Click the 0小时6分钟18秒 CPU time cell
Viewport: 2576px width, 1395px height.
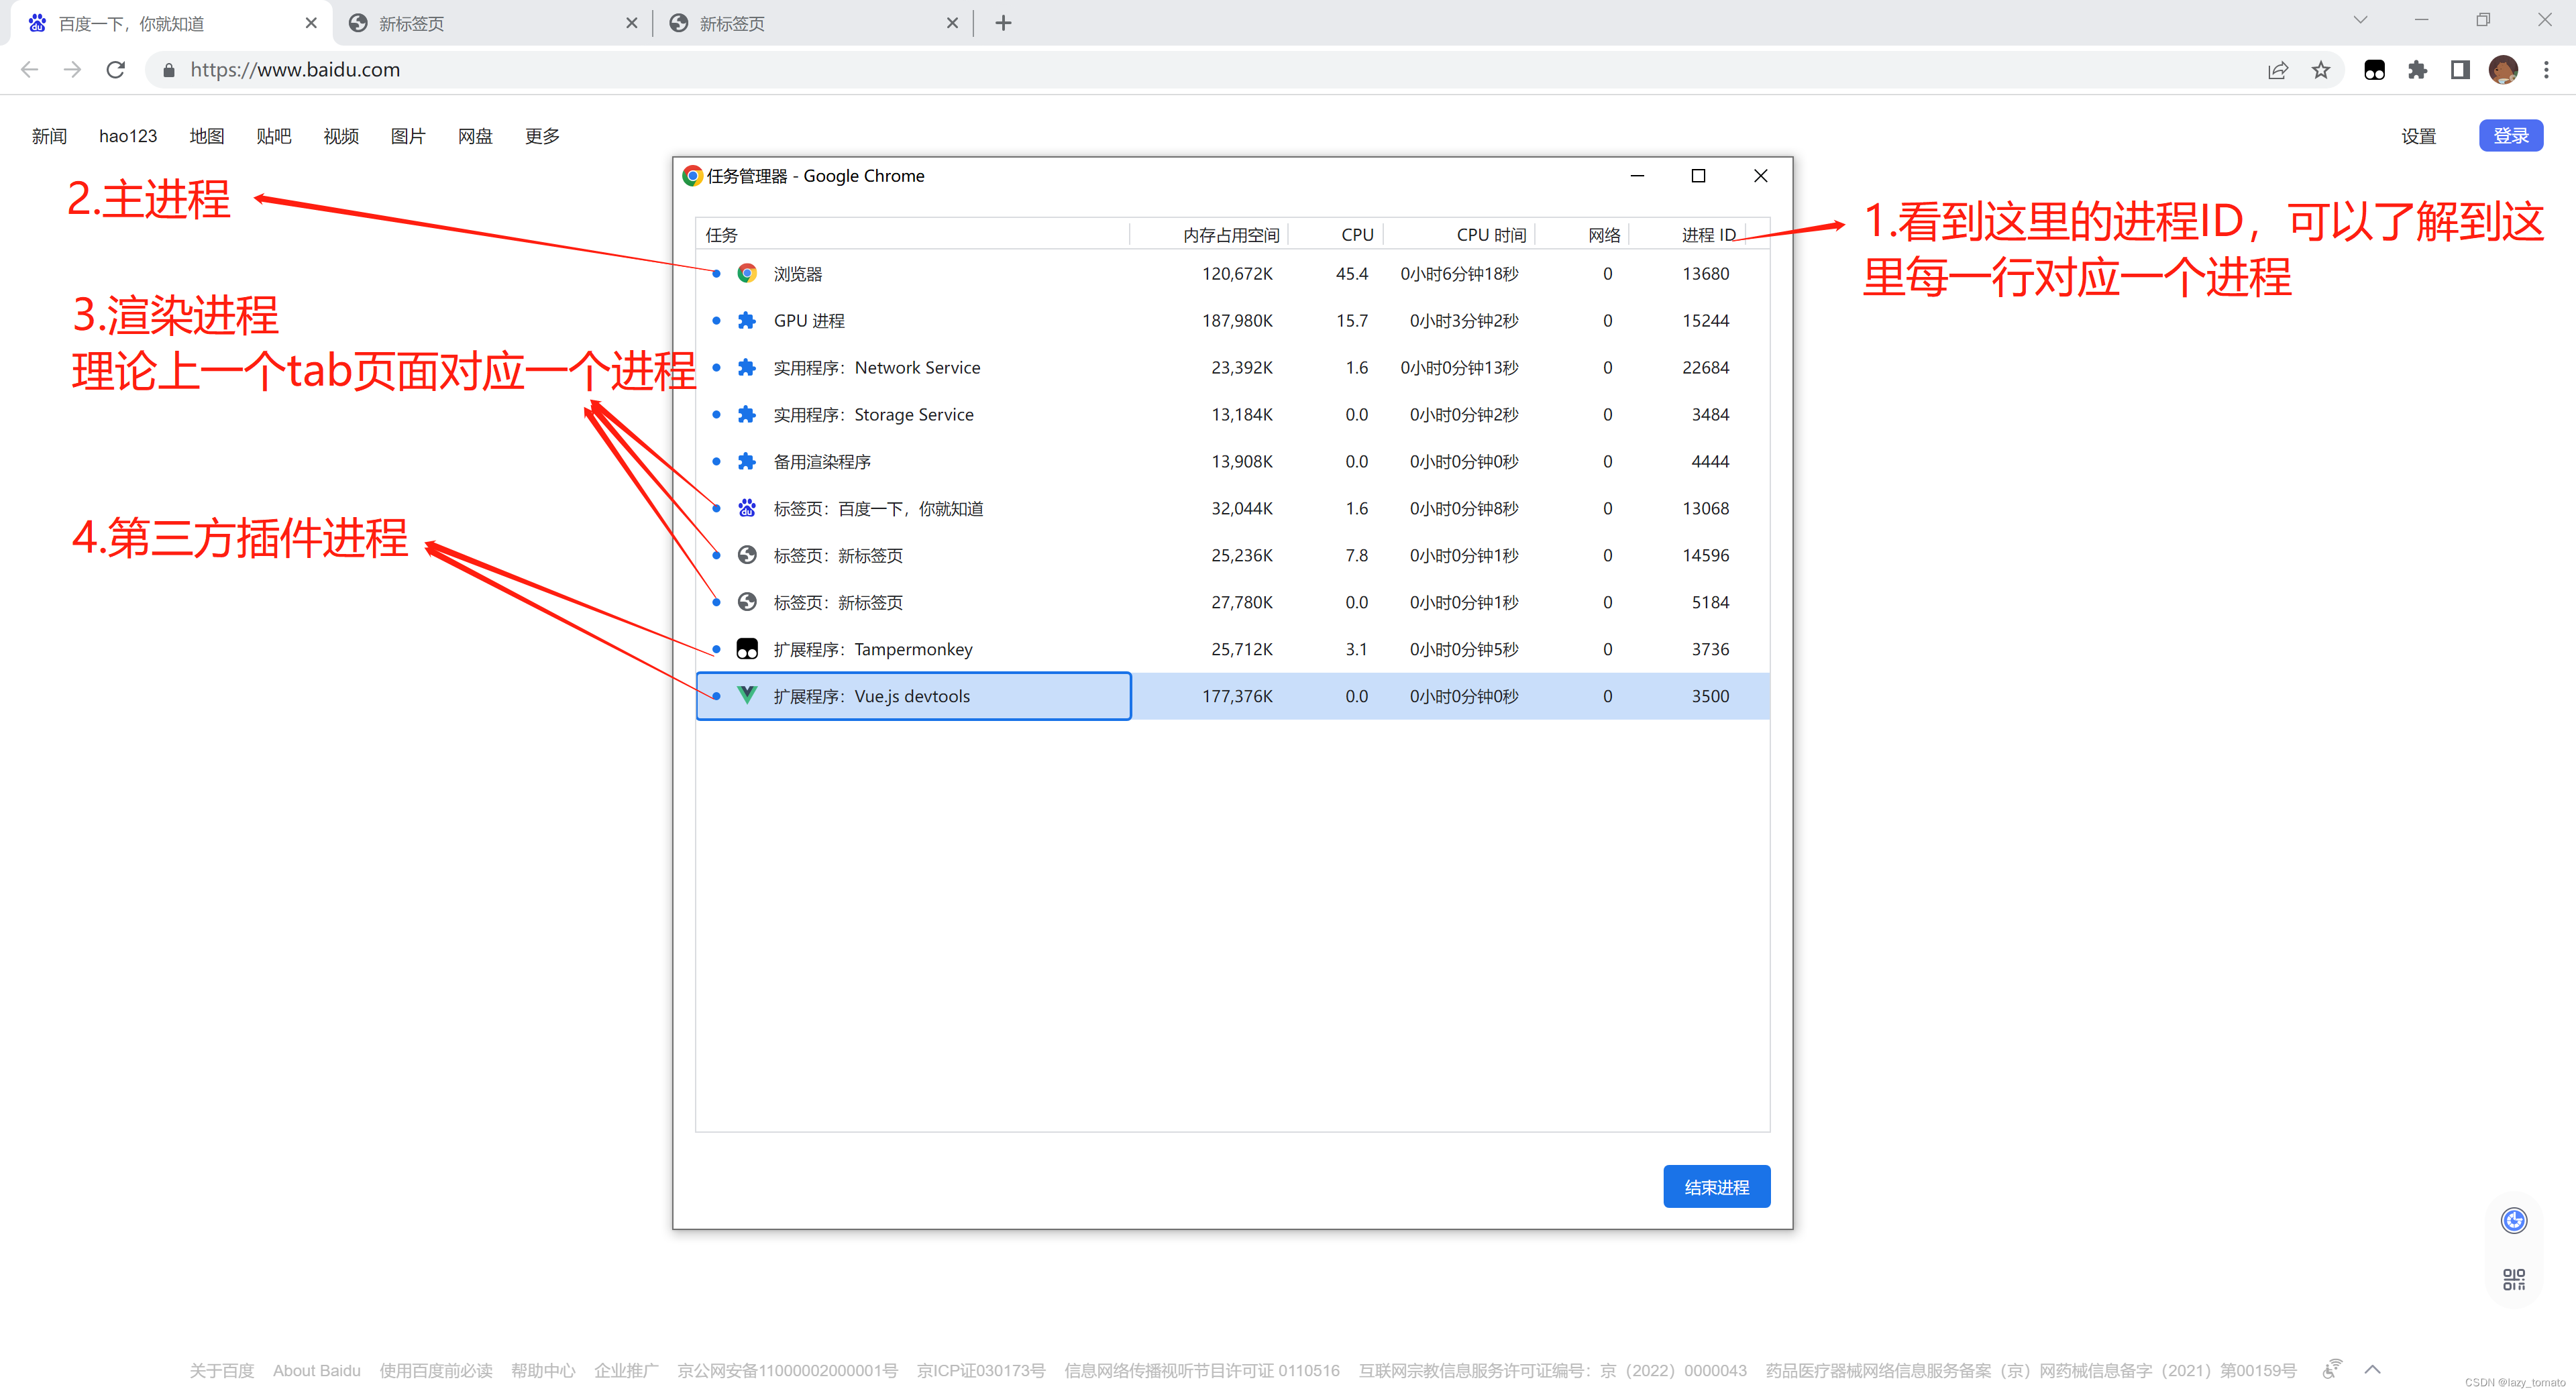[x=1459, y=273]
